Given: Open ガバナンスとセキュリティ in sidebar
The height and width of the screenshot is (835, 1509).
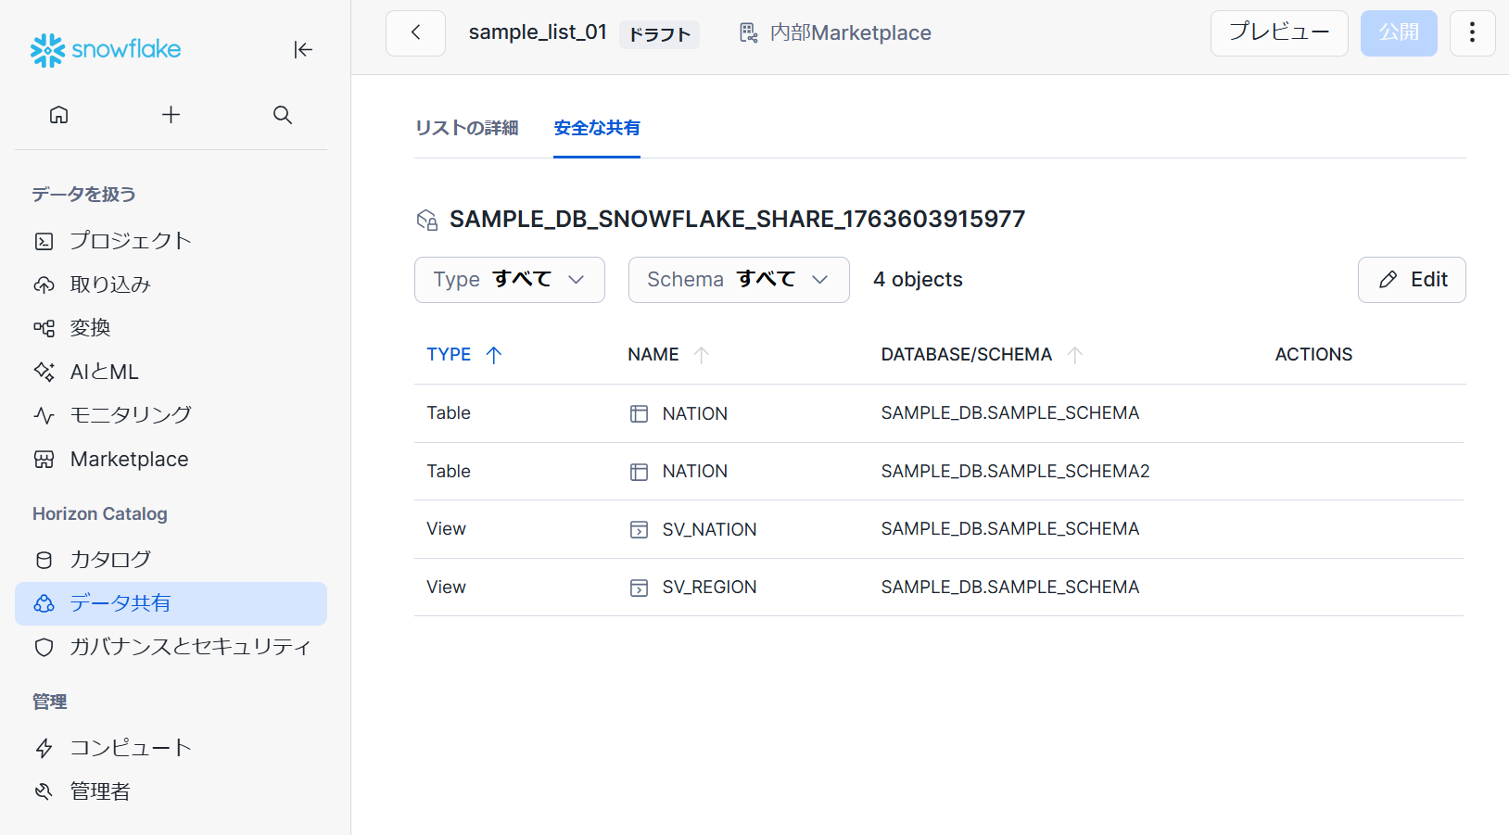Looking at the screenshot, I should pos(190,647).
